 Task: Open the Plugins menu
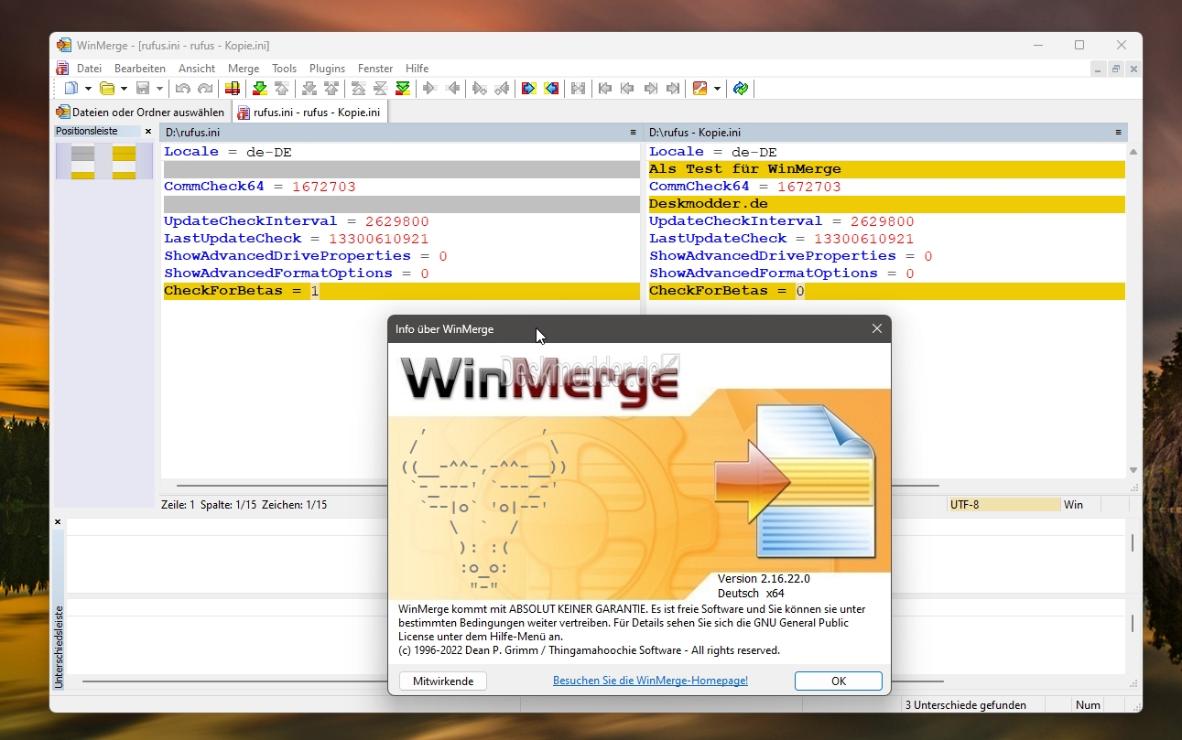tap(328, 69)
